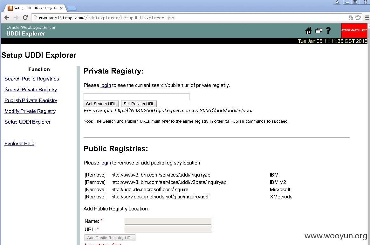
Task: Open the translate icon in address bar
Action: coord(351,18)
